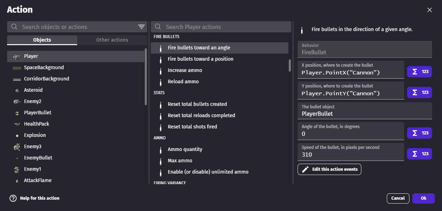Switch to the Other actions tab
Image resolution: width=442 pixels, height=211 pixels.
tap(112, 40)
